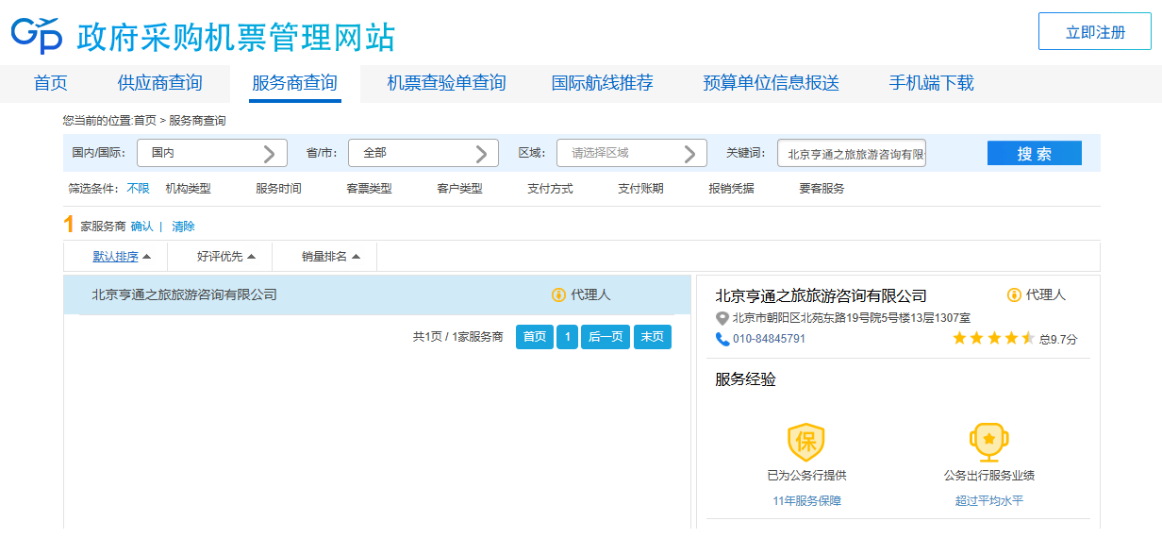
Task: Expand the 要客服务 filter
Action: [x=822, y=189]
